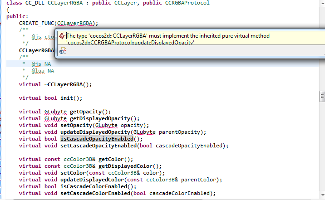Click parentColor parameter name
The height and width of the screenshot is (200, 325).
(x=198, y=180)
